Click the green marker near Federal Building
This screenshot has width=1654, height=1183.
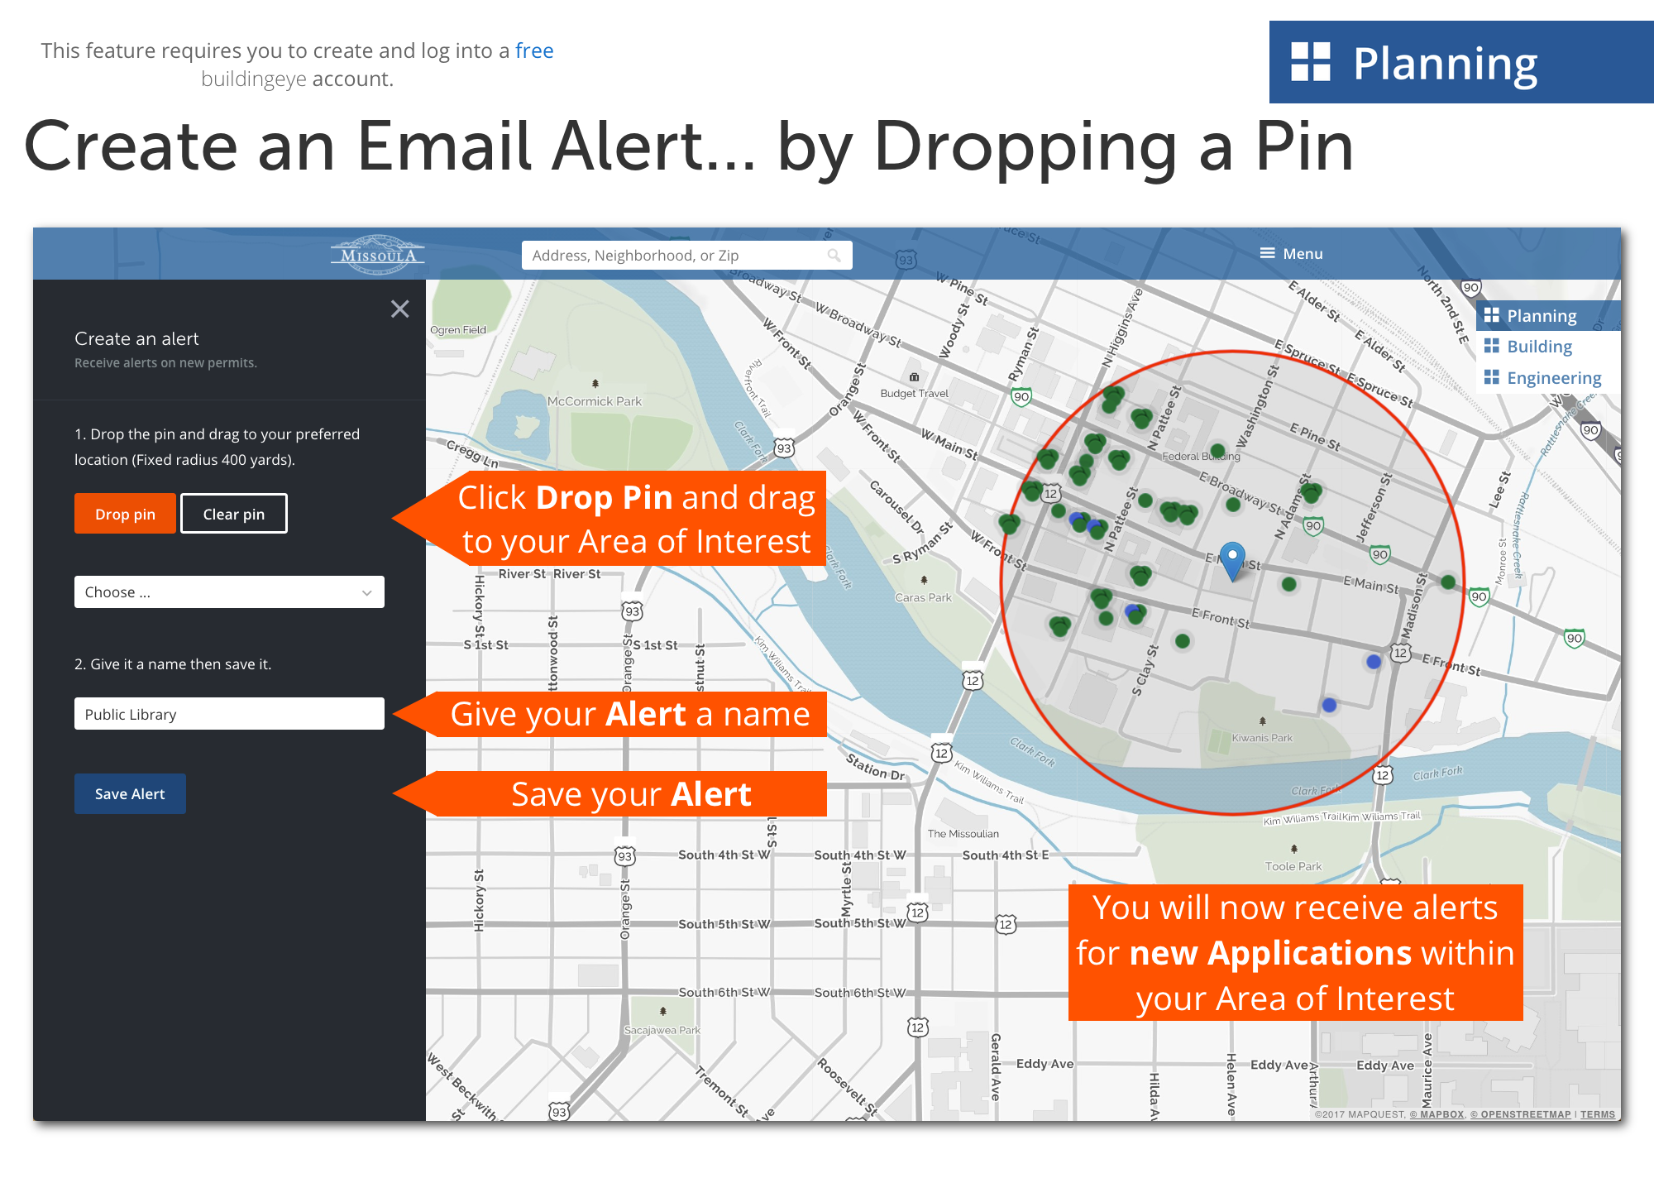pos(1217,451)
